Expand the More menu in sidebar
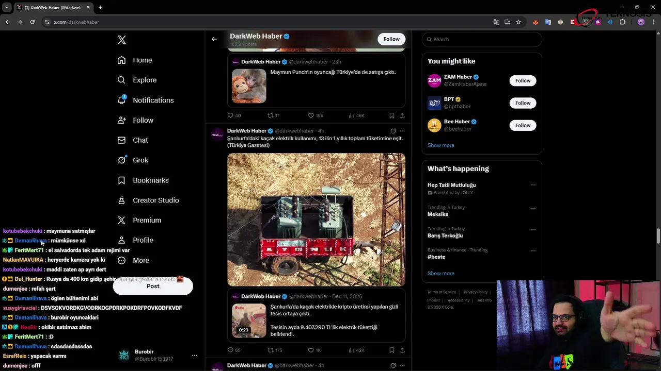The height and width of the screenshot is (371, 661). (133, 260)
